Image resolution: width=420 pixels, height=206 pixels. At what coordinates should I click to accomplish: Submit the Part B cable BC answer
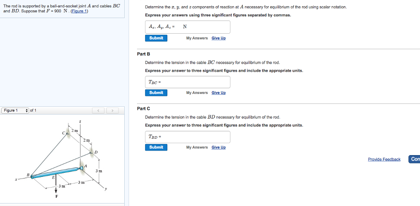tap(156, 93)
